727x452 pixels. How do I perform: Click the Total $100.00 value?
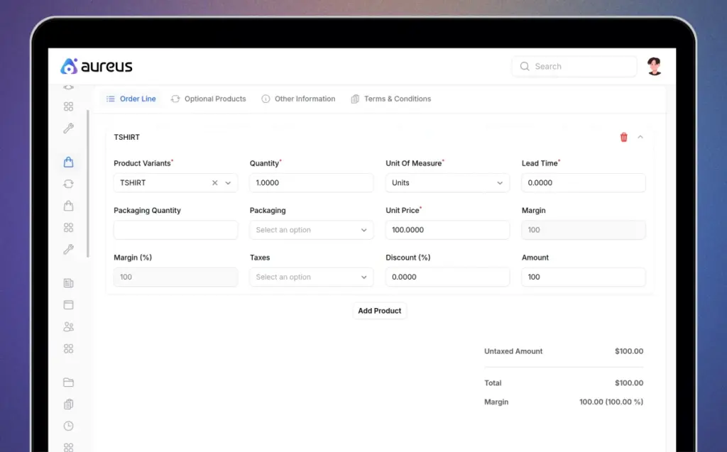(x=629, y=383)
